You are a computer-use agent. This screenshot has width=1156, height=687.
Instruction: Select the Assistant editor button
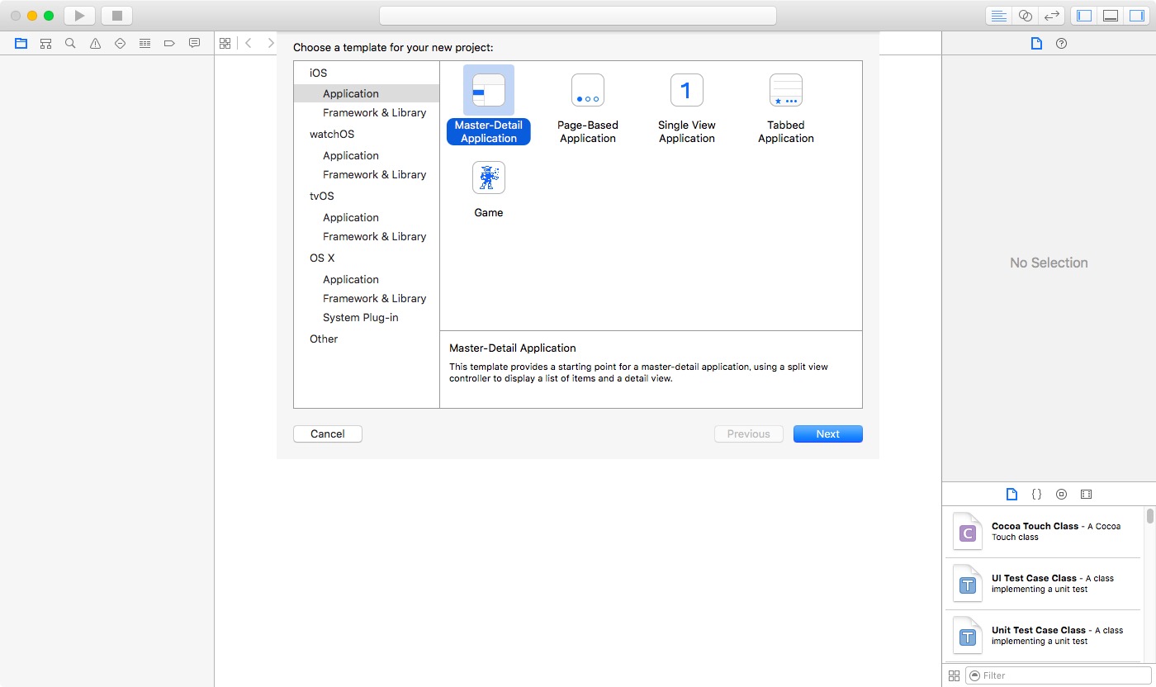[x=1025, y=16]
